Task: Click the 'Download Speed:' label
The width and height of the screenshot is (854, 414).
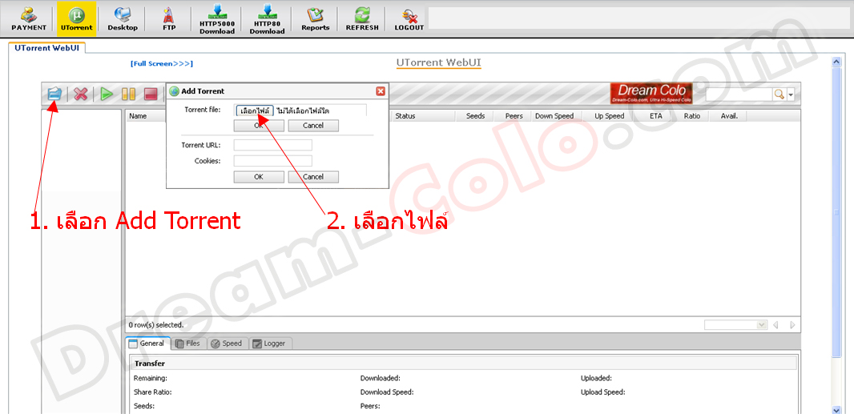Action: pos(387,392)
